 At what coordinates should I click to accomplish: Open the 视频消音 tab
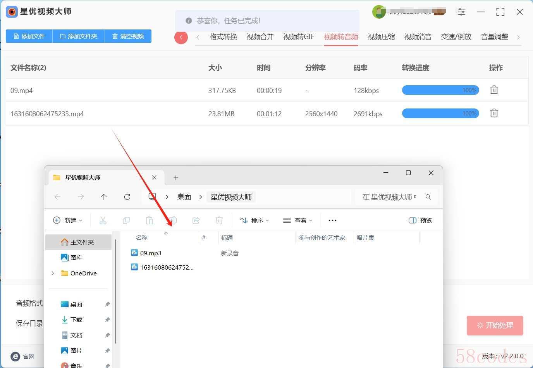[418, 37]
